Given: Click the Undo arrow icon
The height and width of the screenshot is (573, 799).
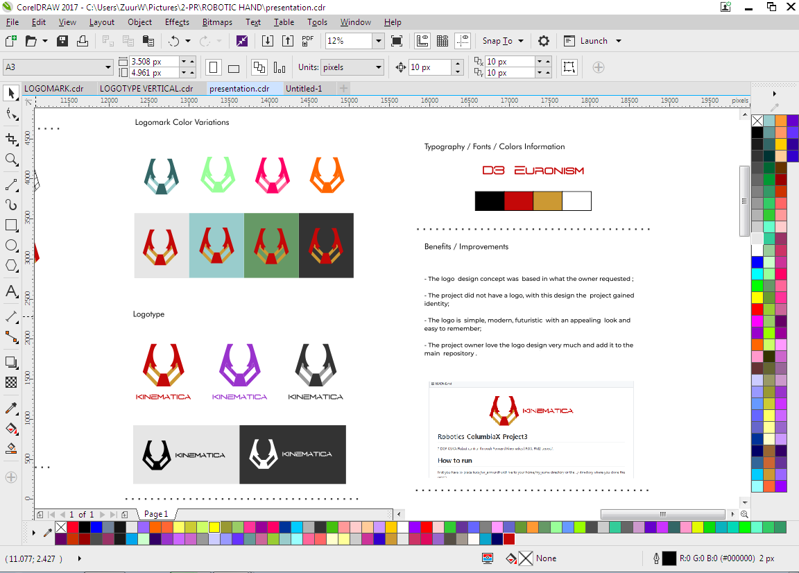Looking at the screenshot, I should pyautogui.click(x=174, y=41).
